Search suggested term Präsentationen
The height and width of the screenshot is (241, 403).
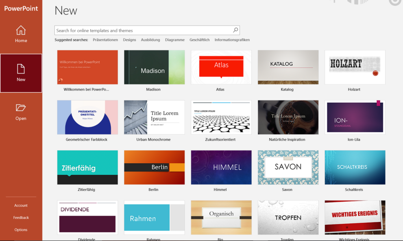click(x=105, y=40)
